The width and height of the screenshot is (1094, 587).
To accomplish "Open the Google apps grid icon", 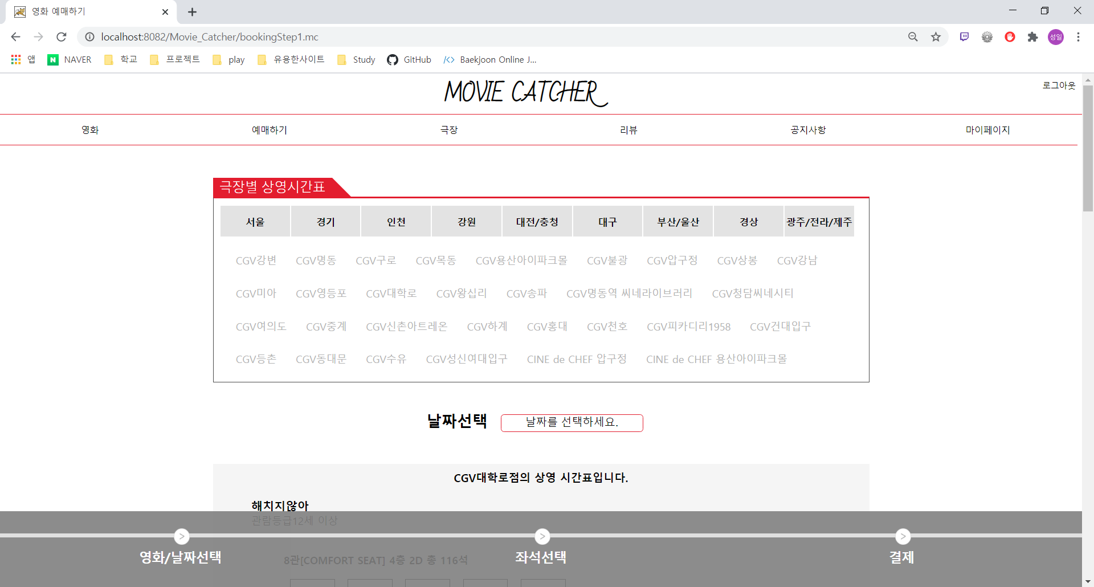I will click(x=15, y=59).
